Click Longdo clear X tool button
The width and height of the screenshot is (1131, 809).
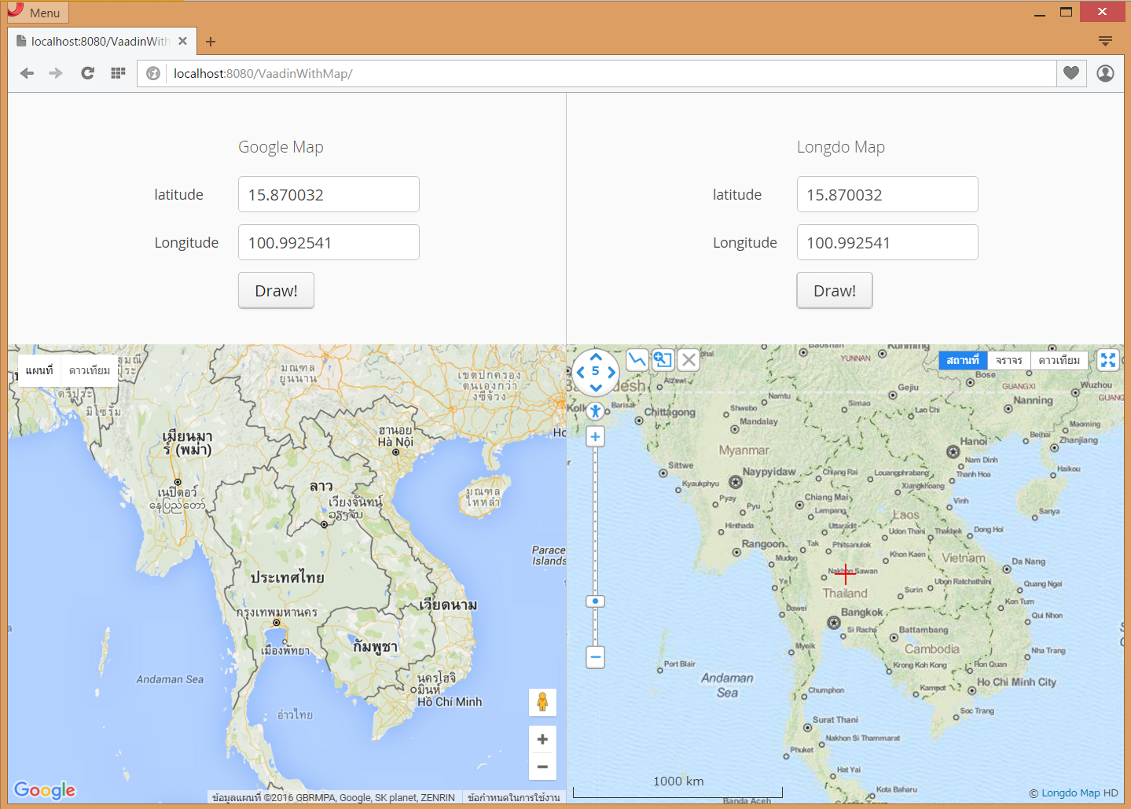pos(689,360)
